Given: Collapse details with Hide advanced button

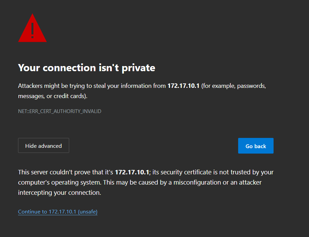Looking at the screenshot, I should 44,146.
